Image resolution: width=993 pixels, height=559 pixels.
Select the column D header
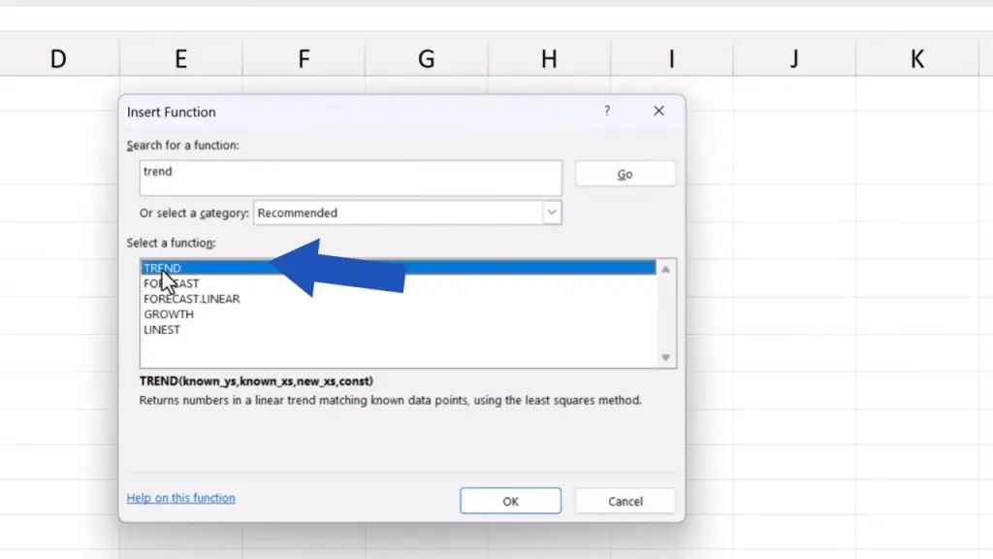click(58, 59)
